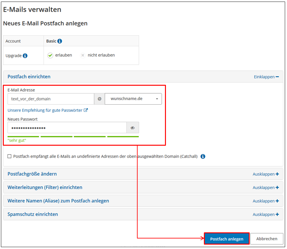Click 'Neues E-Mail Postfach anlegen' subtitle

[x=45, y=24]
